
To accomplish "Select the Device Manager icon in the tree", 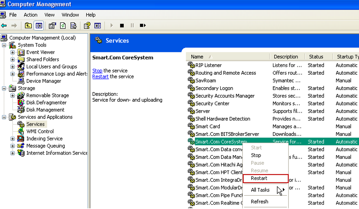I will coord(21,81).
